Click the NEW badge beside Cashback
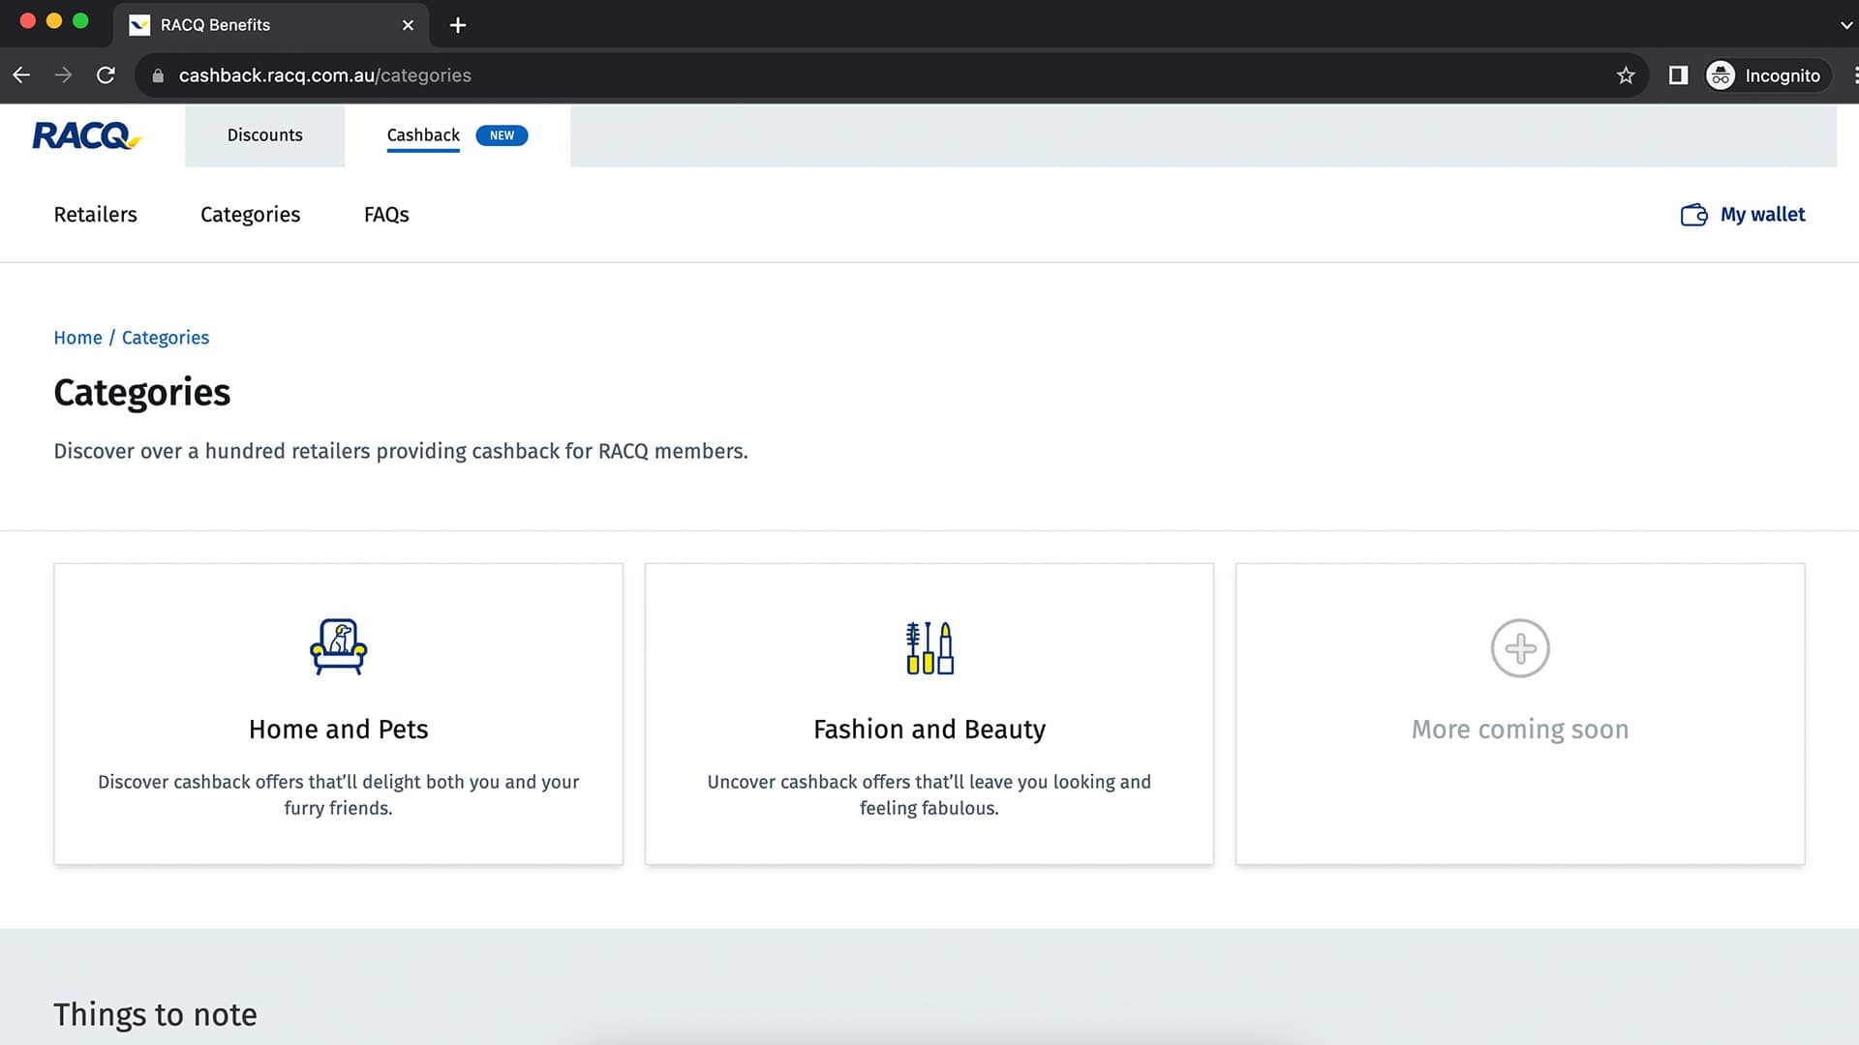 tap(502, 135)
